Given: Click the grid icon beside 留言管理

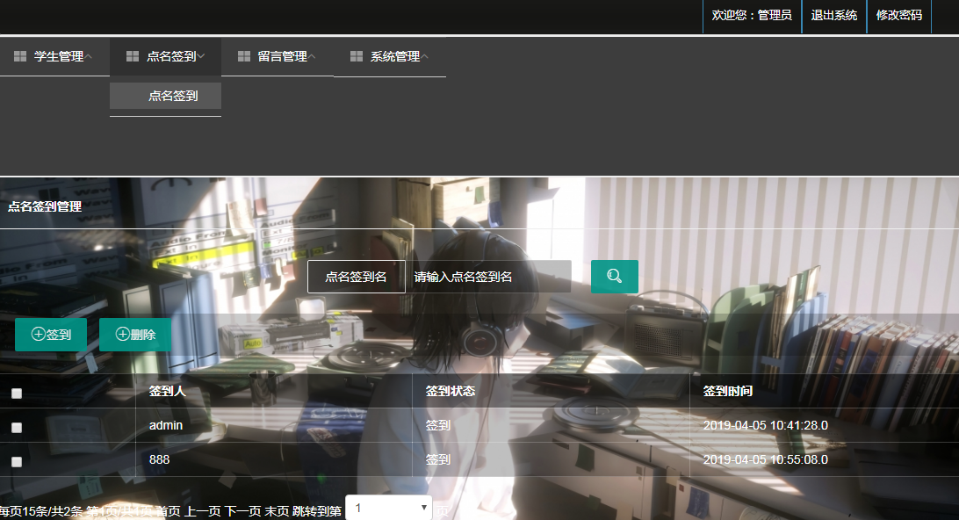Looking at the screenshot, I should click(244, 56).
